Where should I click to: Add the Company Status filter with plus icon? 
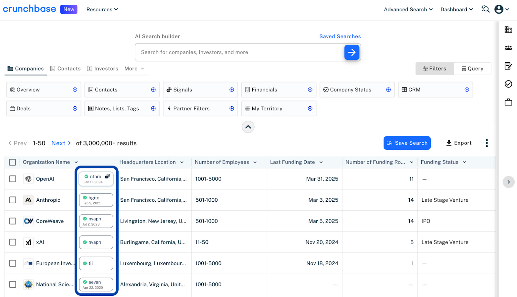(x=388, y=90)
